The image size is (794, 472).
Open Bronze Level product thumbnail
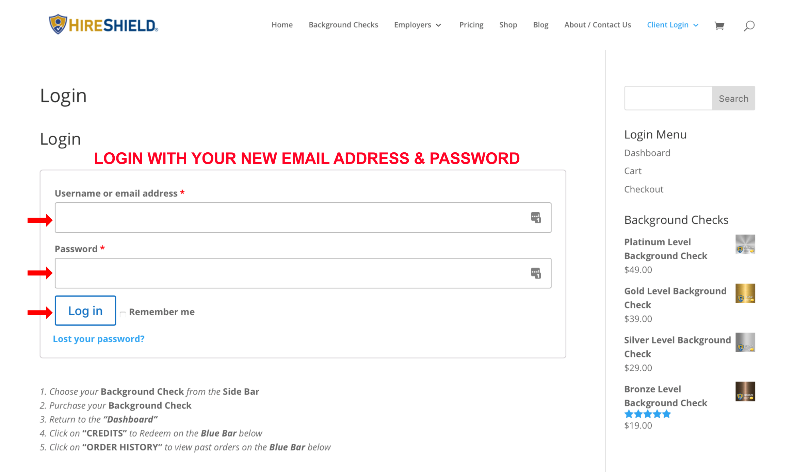pos(745,391)
